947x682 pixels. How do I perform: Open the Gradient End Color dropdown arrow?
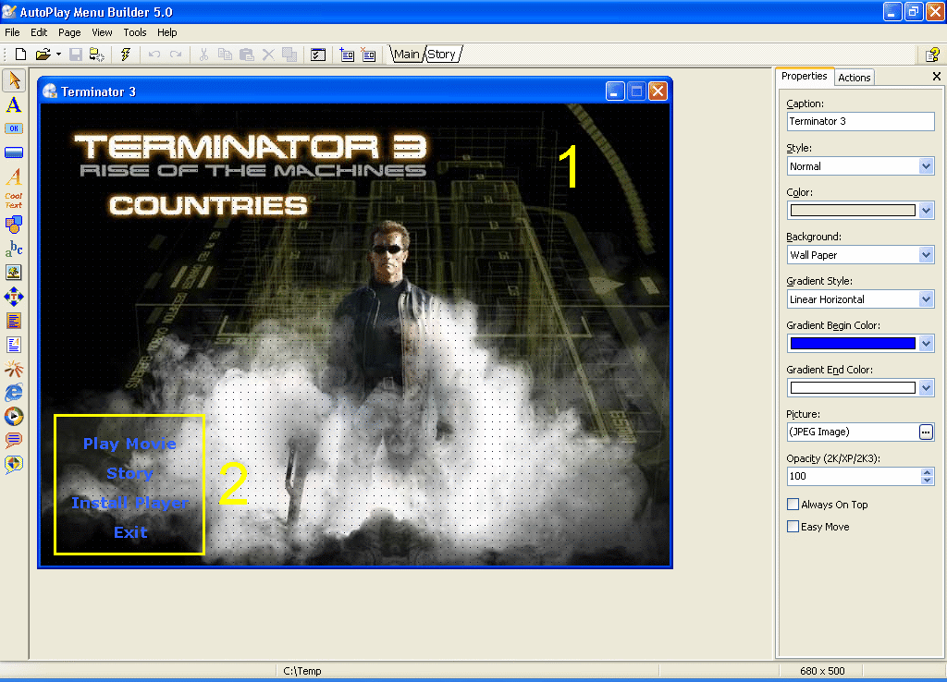pyautogui.click(x=927, y=388)
